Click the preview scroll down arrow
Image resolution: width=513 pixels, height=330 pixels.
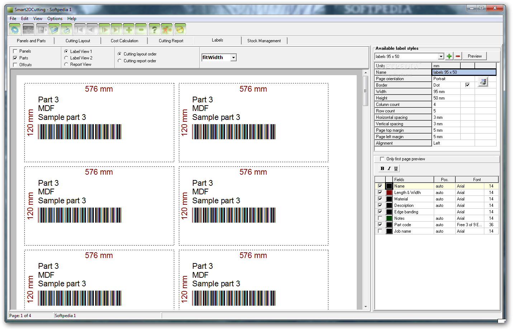[x=366, y=306]
